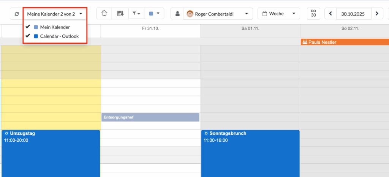Click the calendar import icon

(x=121, y=14)
